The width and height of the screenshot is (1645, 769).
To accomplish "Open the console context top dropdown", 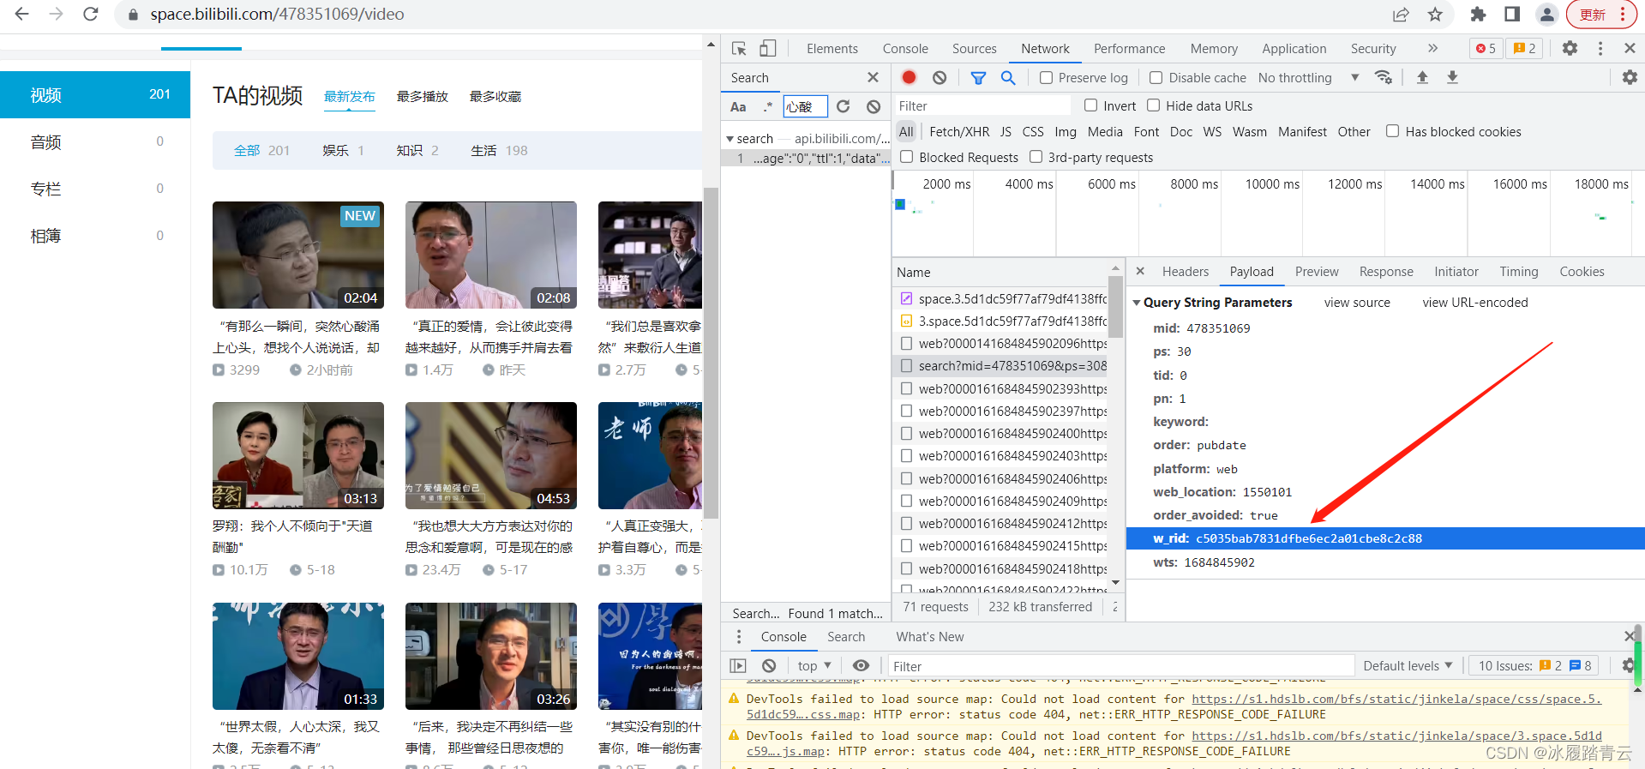I will tap(814, 665).
